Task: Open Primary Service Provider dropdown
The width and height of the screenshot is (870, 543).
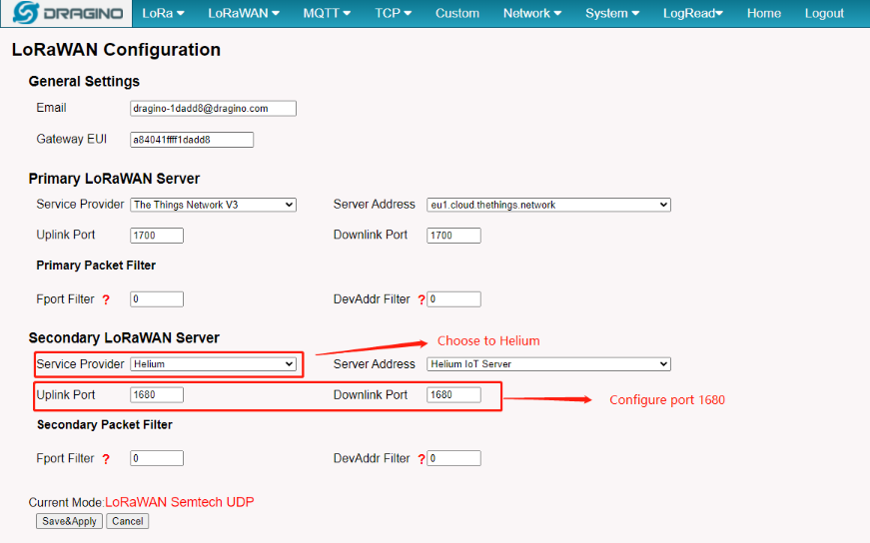Action: (213, 205)
